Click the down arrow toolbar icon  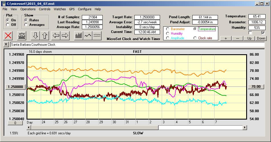pyautogui.click(x=35, y=35)
